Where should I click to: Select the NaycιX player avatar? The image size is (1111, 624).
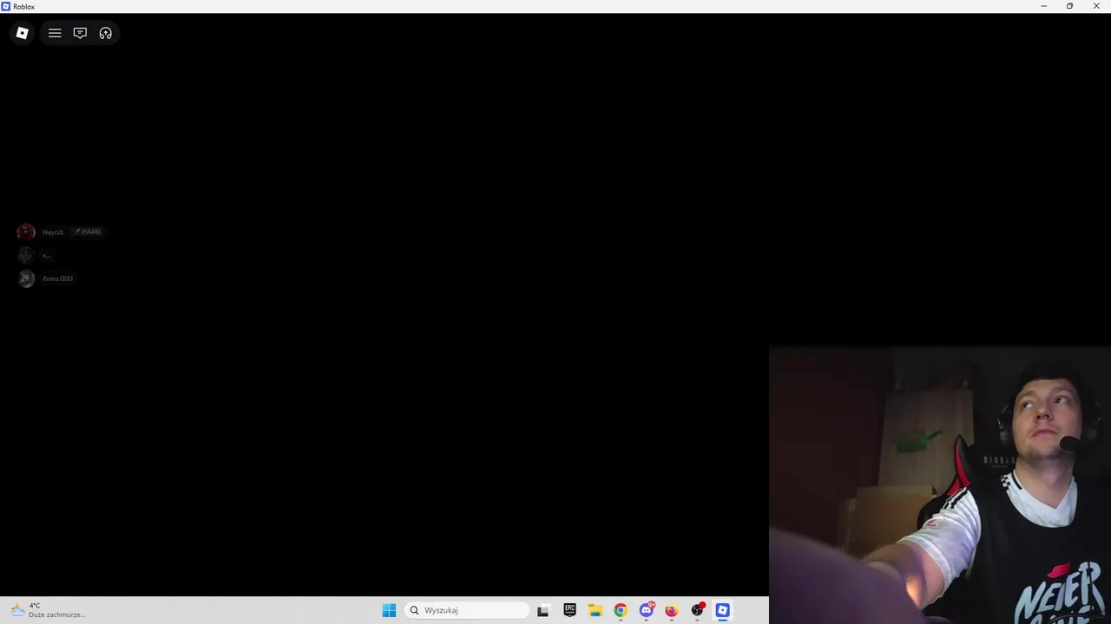[26, 231]
